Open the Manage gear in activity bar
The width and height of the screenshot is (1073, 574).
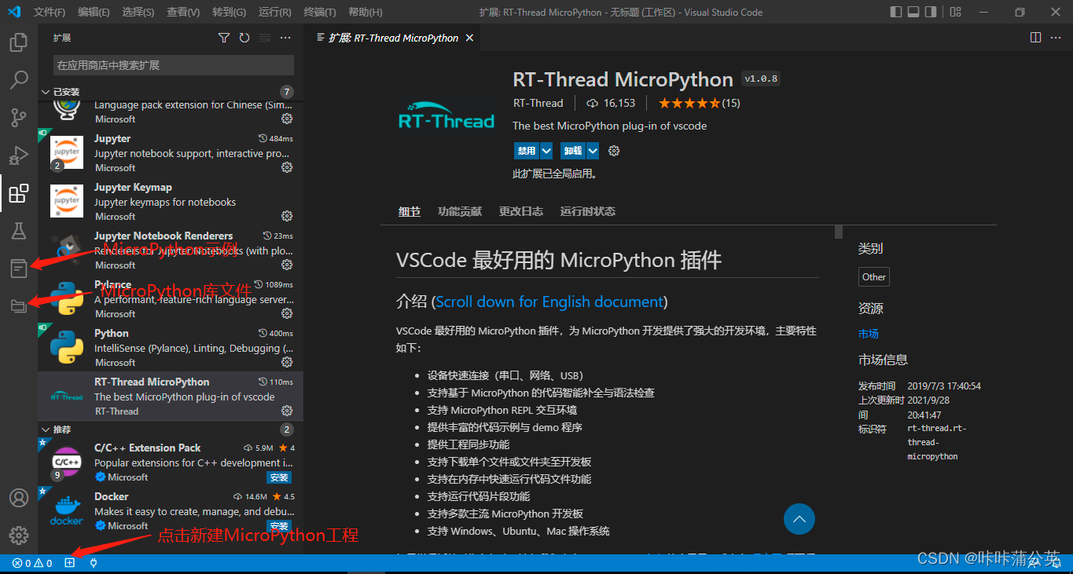click(18, 536)
